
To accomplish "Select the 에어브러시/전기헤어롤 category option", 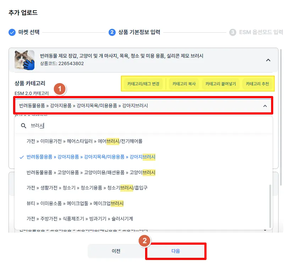I will (143, 141).
